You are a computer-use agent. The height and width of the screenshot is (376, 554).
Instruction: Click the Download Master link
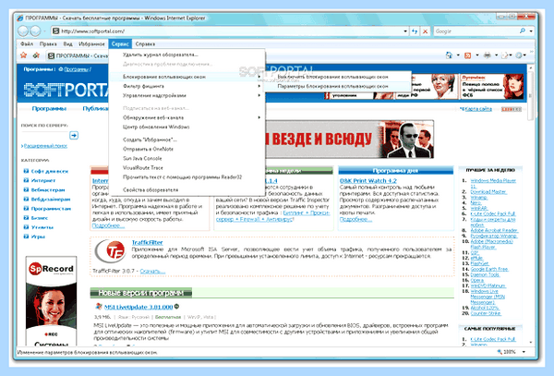point(488,192)
